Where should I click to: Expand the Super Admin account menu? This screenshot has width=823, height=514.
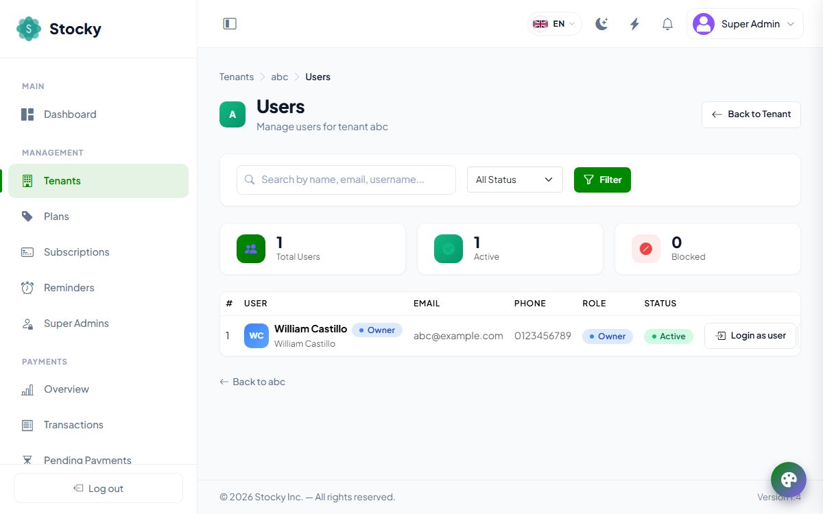click(745, 24)
